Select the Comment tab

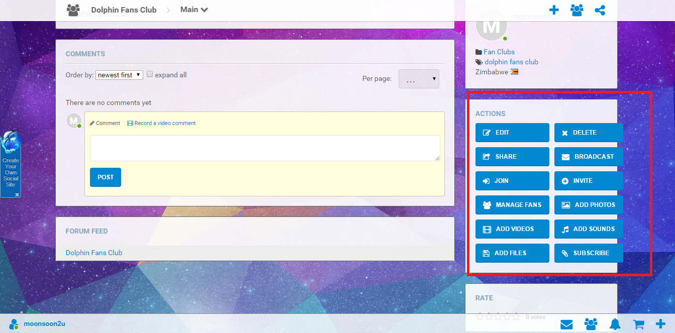click(105, 123)
